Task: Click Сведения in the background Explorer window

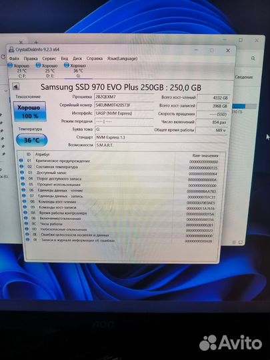Action: pyautogui.click(x=244, y=77)
